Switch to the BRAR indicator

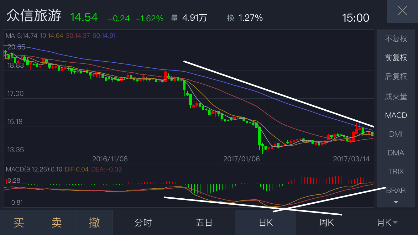pos(396,191)
